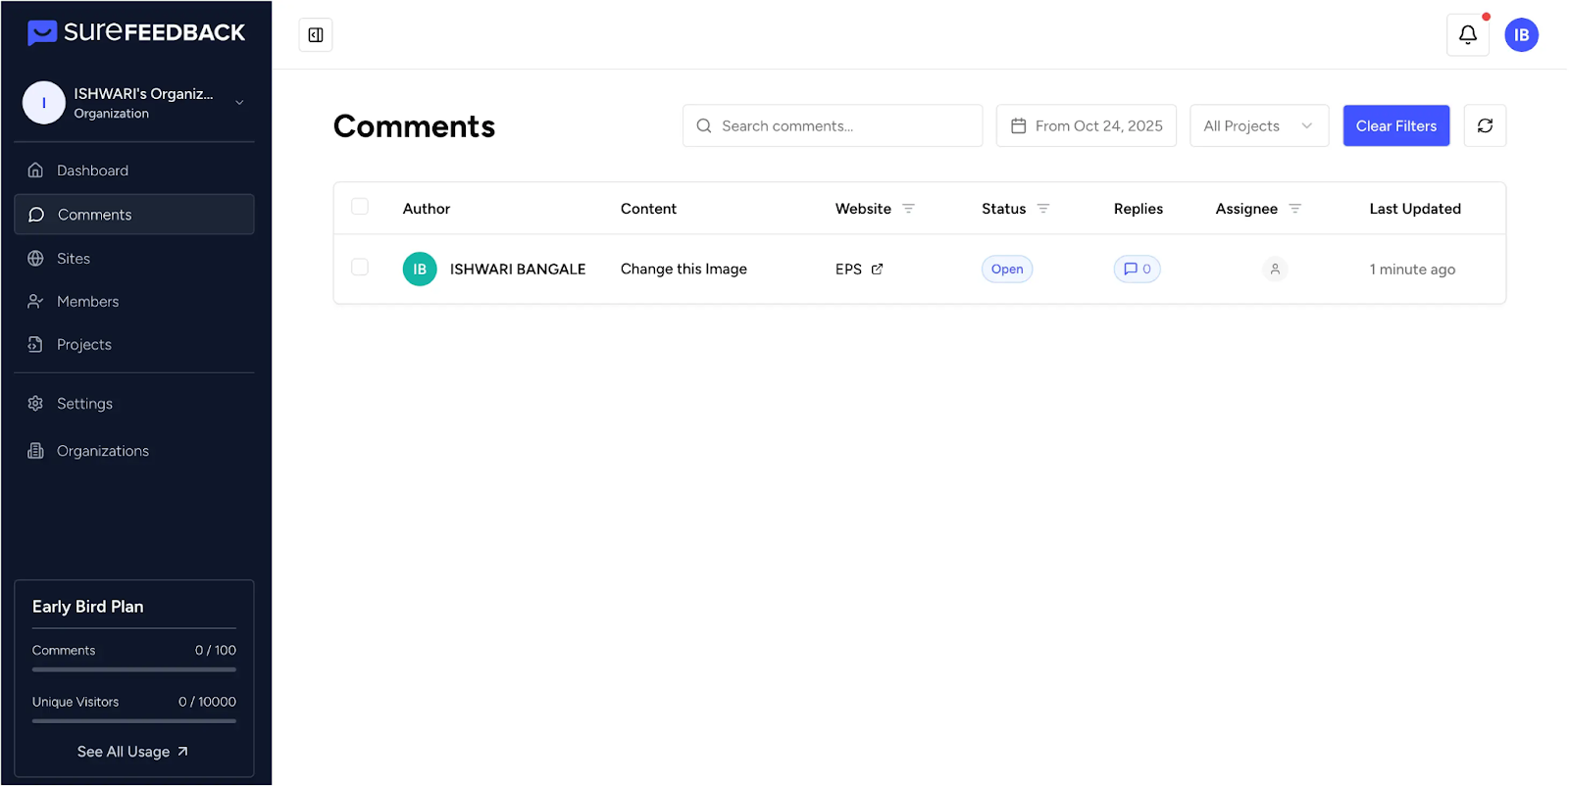Check the ISHWARI BANGALE comment row
The height and width of the screenshot is (786, 1569).
(x=360, y=268)
